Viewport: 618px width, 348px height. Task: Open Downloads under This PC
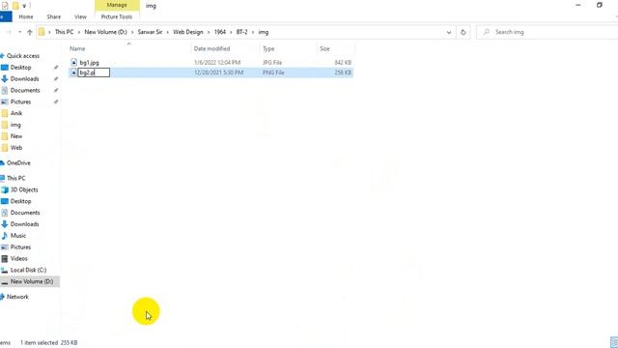(x=24, y=224)
